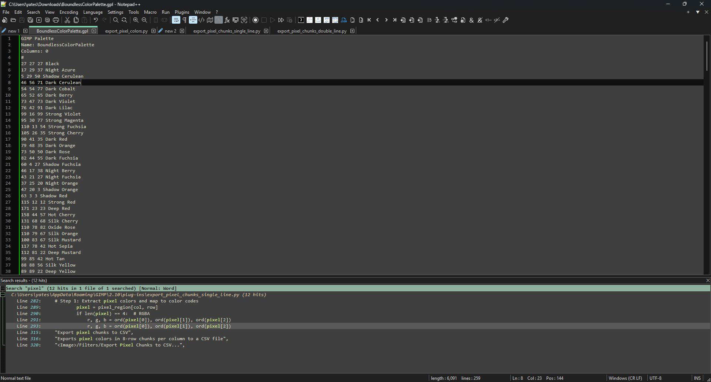Image resolution: width=711 pixels, height=382 pixels.
Task: Close the Search results panel
Action: click(708, 281)
